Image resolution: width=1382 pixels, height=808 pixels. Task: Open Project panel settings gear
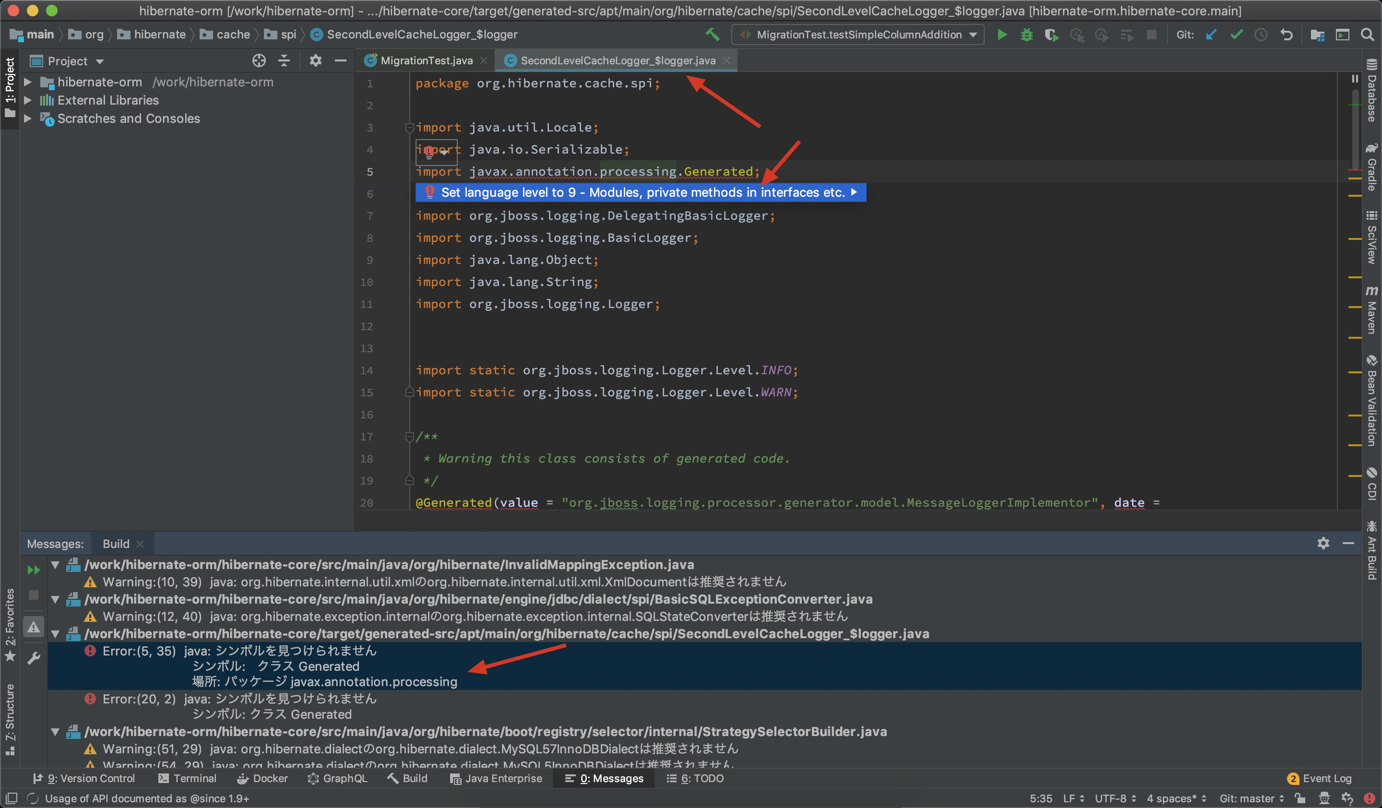click(315, 61)
